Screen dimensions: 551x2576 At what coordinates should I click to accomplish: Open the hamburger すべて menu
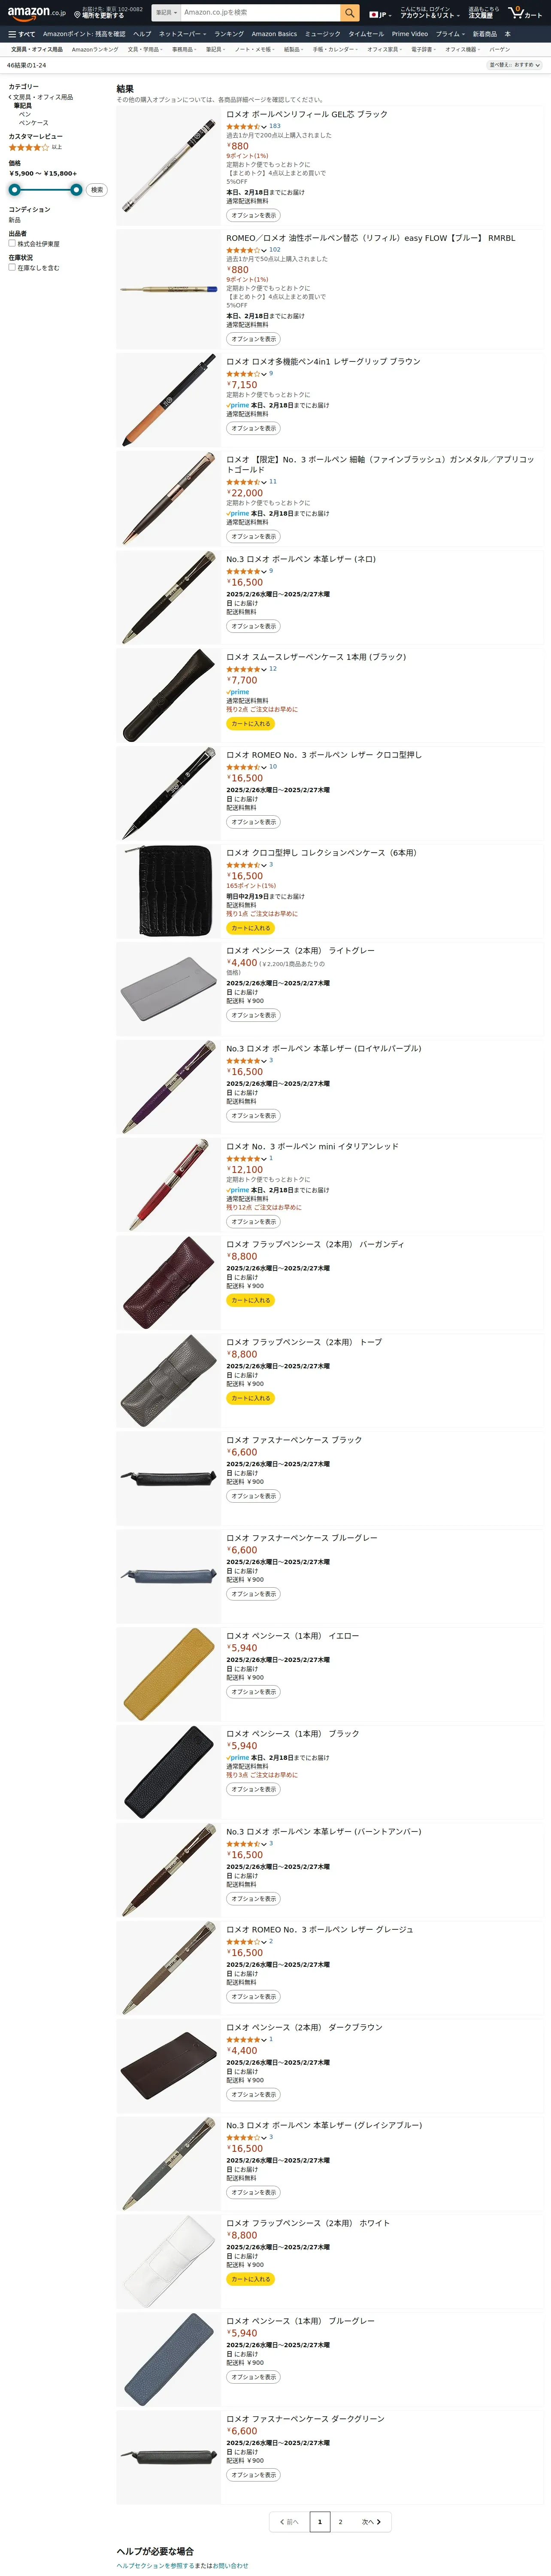click(x=21, y=34)
